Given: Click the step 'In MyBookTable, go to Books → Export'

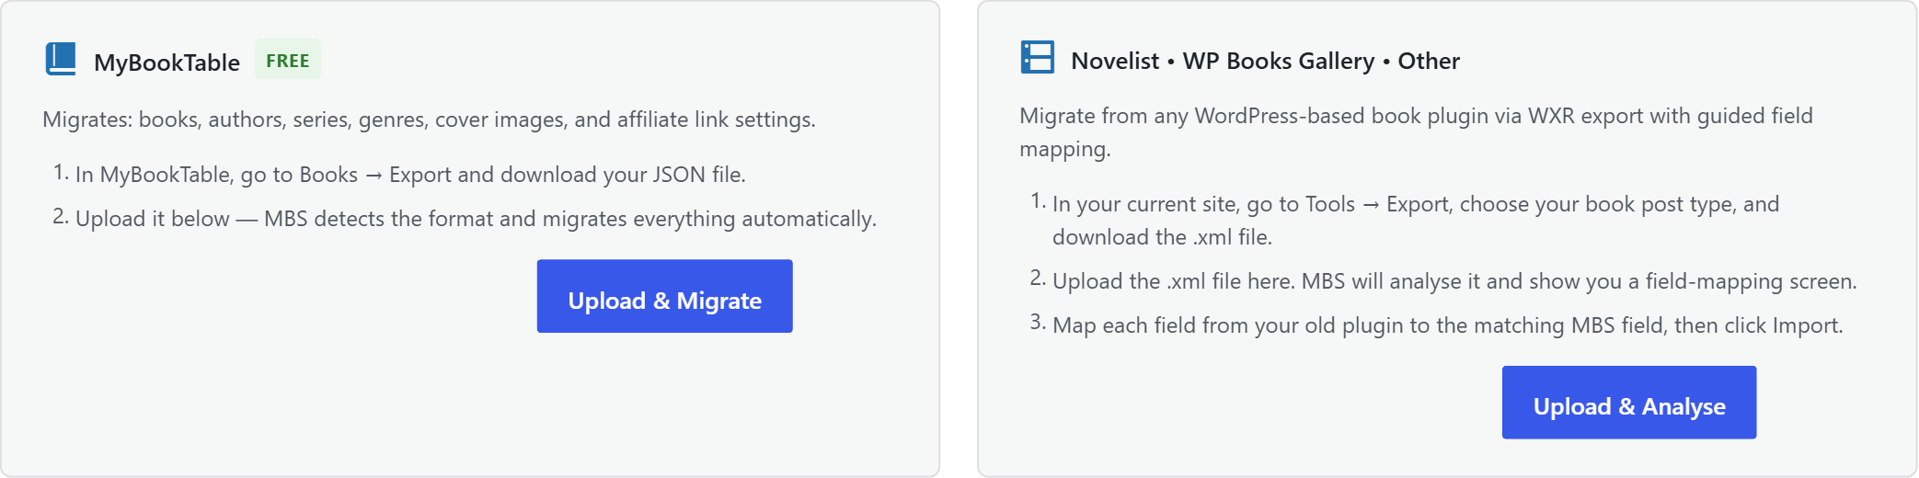Looking at the screenshot, I should tap(410, 175).
